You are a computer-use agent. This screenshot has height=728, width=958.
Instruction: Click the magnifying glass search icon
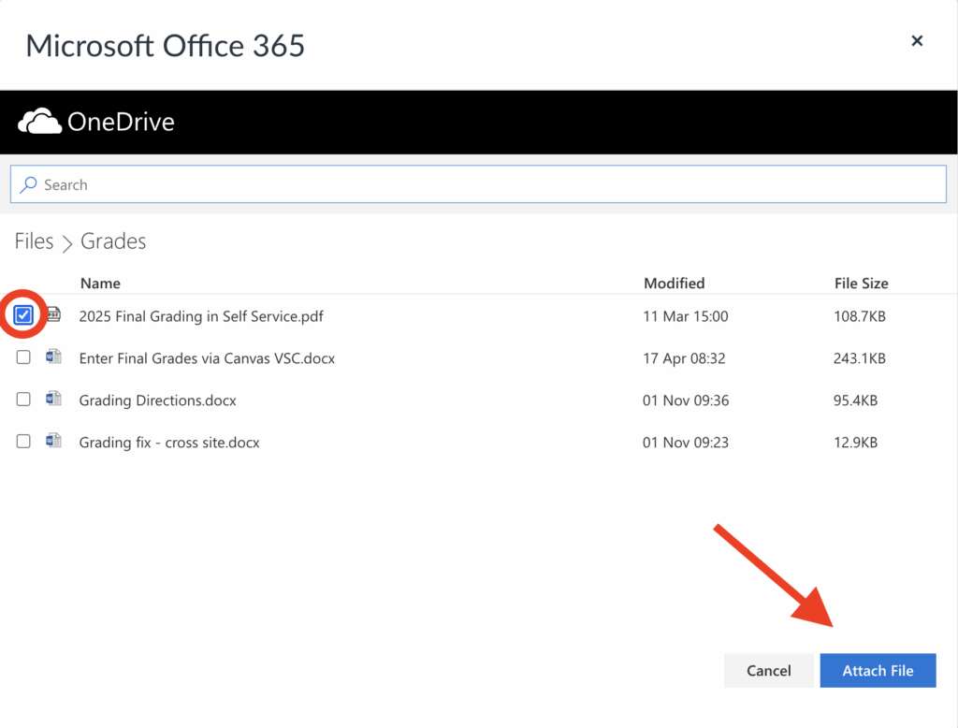coord(29,183)
